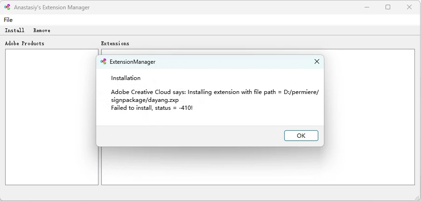Click the 'Failed to install' status message
The image size is (421, 201).
point(152,107)
